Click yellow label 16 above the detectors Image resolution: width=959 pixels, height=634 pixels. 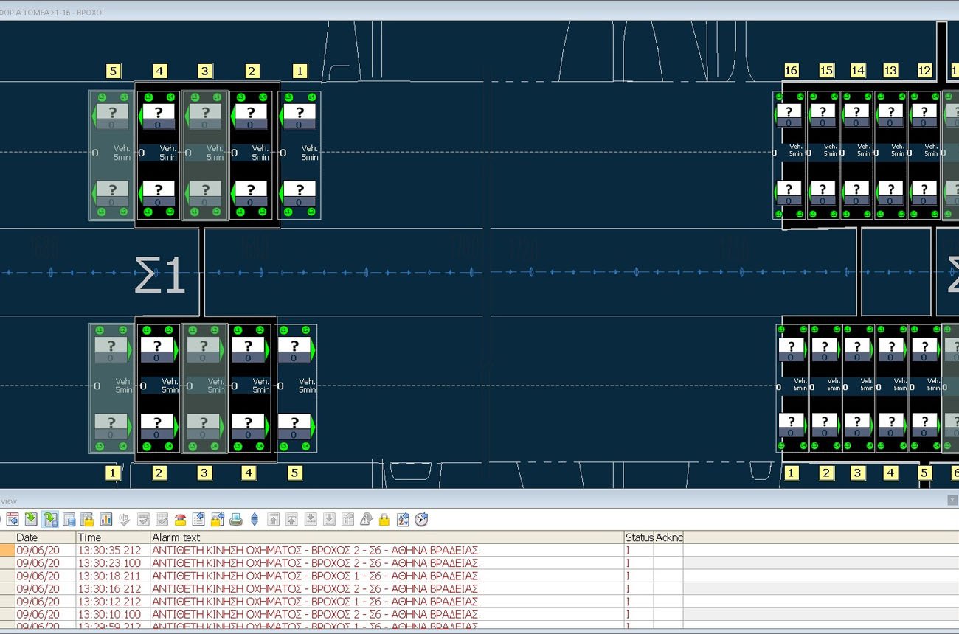pyautogui.click(x=791, y=71)
